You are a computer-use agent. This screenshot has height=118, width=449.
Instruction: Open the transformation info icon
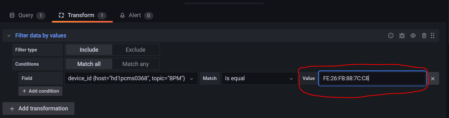point(391,36)
